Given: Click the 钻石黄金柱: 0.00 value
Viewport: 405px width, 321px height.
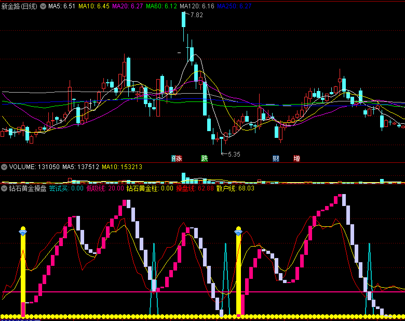Looking at the screenshot, I should 150,188.
